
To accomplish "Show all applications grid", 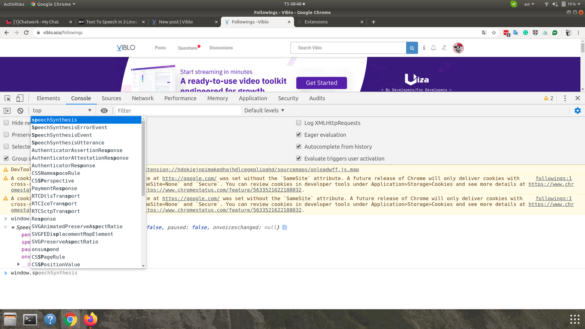I will [575, 319].
